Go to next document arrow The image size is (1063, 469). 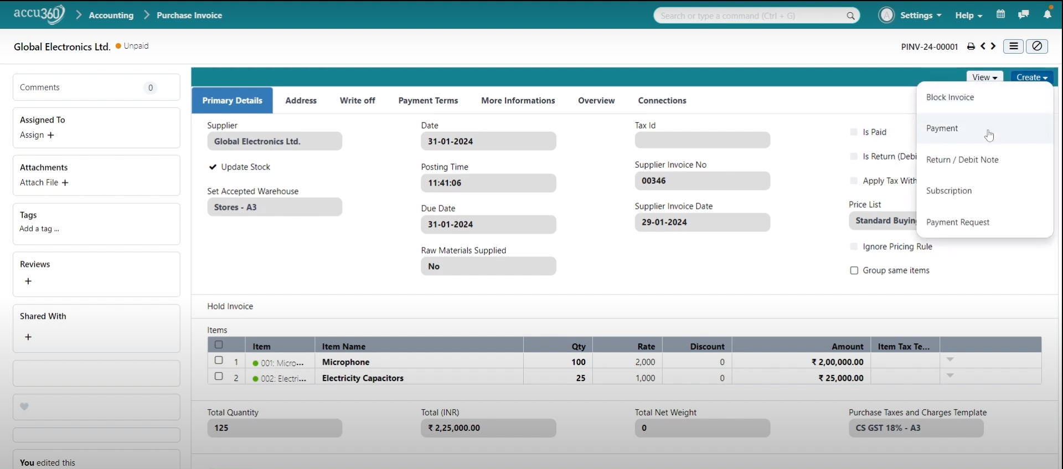[993, 46]
